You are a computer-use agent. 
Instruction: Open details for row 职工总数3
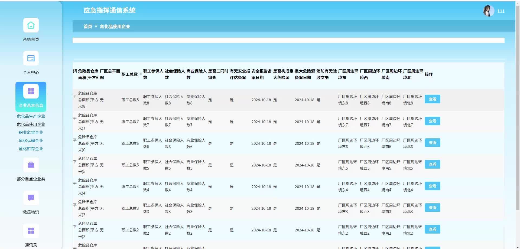point(432,208)
